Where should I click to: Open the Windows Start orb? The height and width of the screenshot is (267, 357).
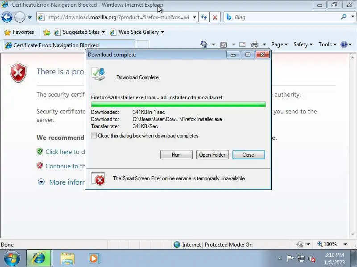12,258
